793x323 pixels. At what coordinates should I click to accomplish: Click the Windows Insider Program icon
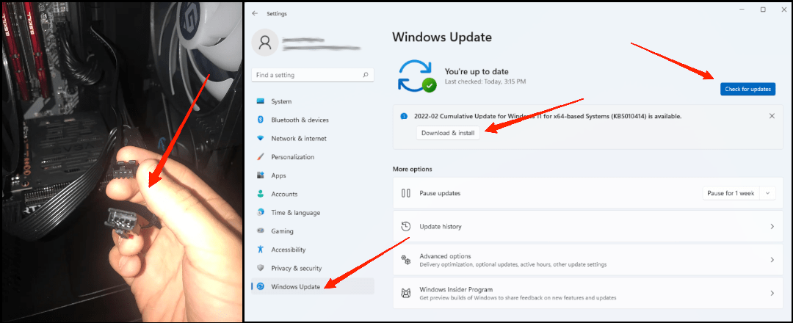[405, 293]
